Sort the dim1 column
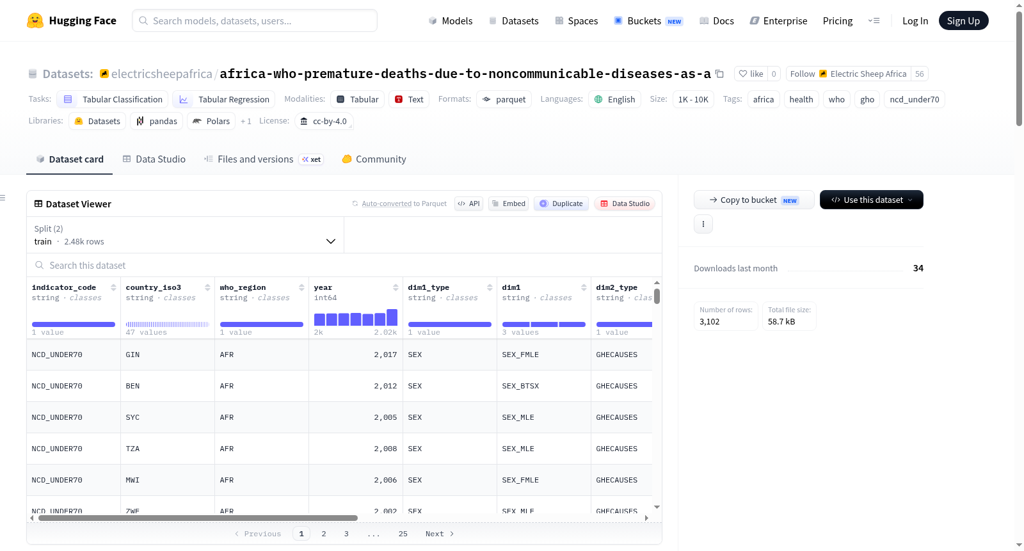 584,287
